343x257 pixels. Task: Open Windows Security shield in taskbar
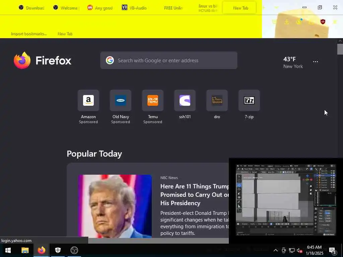click(x=58, y=250)
